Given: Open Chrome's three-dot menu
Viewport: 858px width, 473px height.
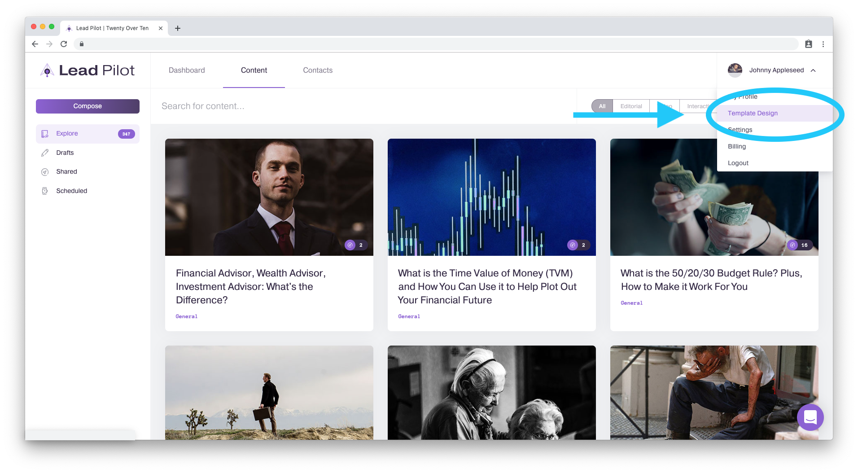Looking at the screenshot, I should [x=823, y=44].
